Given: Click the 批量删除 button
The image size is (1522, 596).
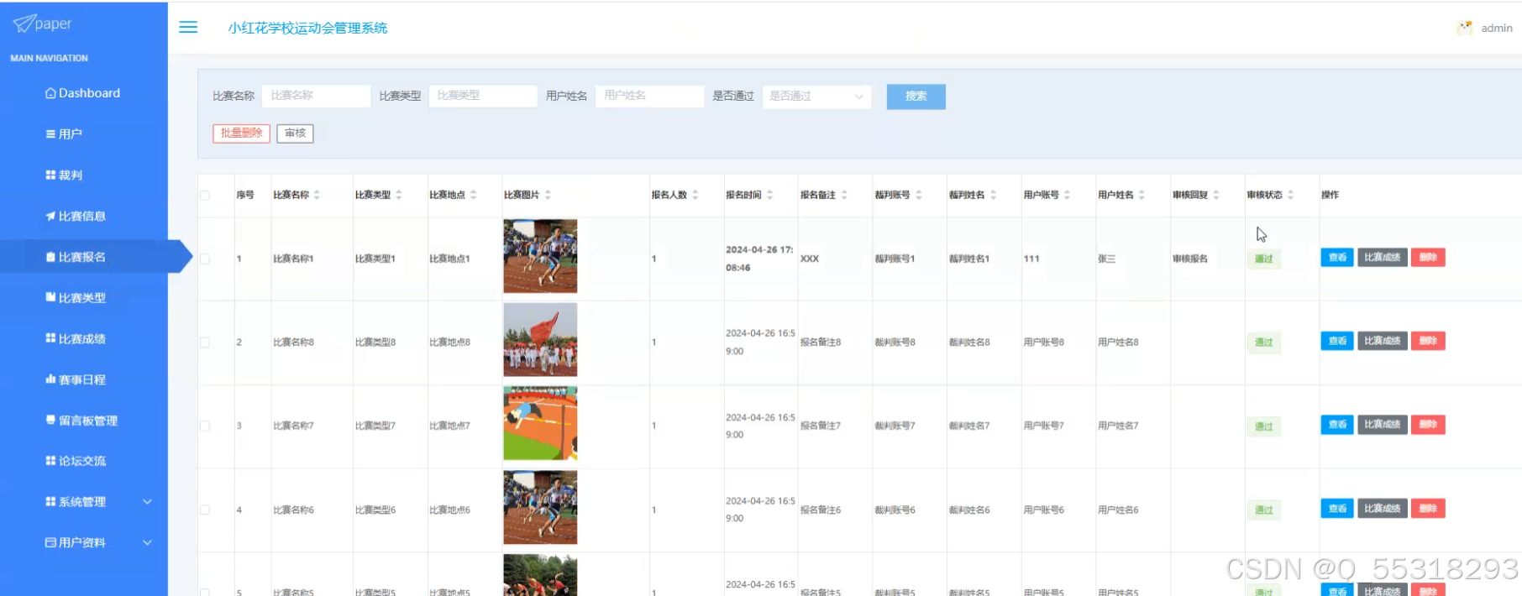Looking at the screenshot, I should coord(242,133).
